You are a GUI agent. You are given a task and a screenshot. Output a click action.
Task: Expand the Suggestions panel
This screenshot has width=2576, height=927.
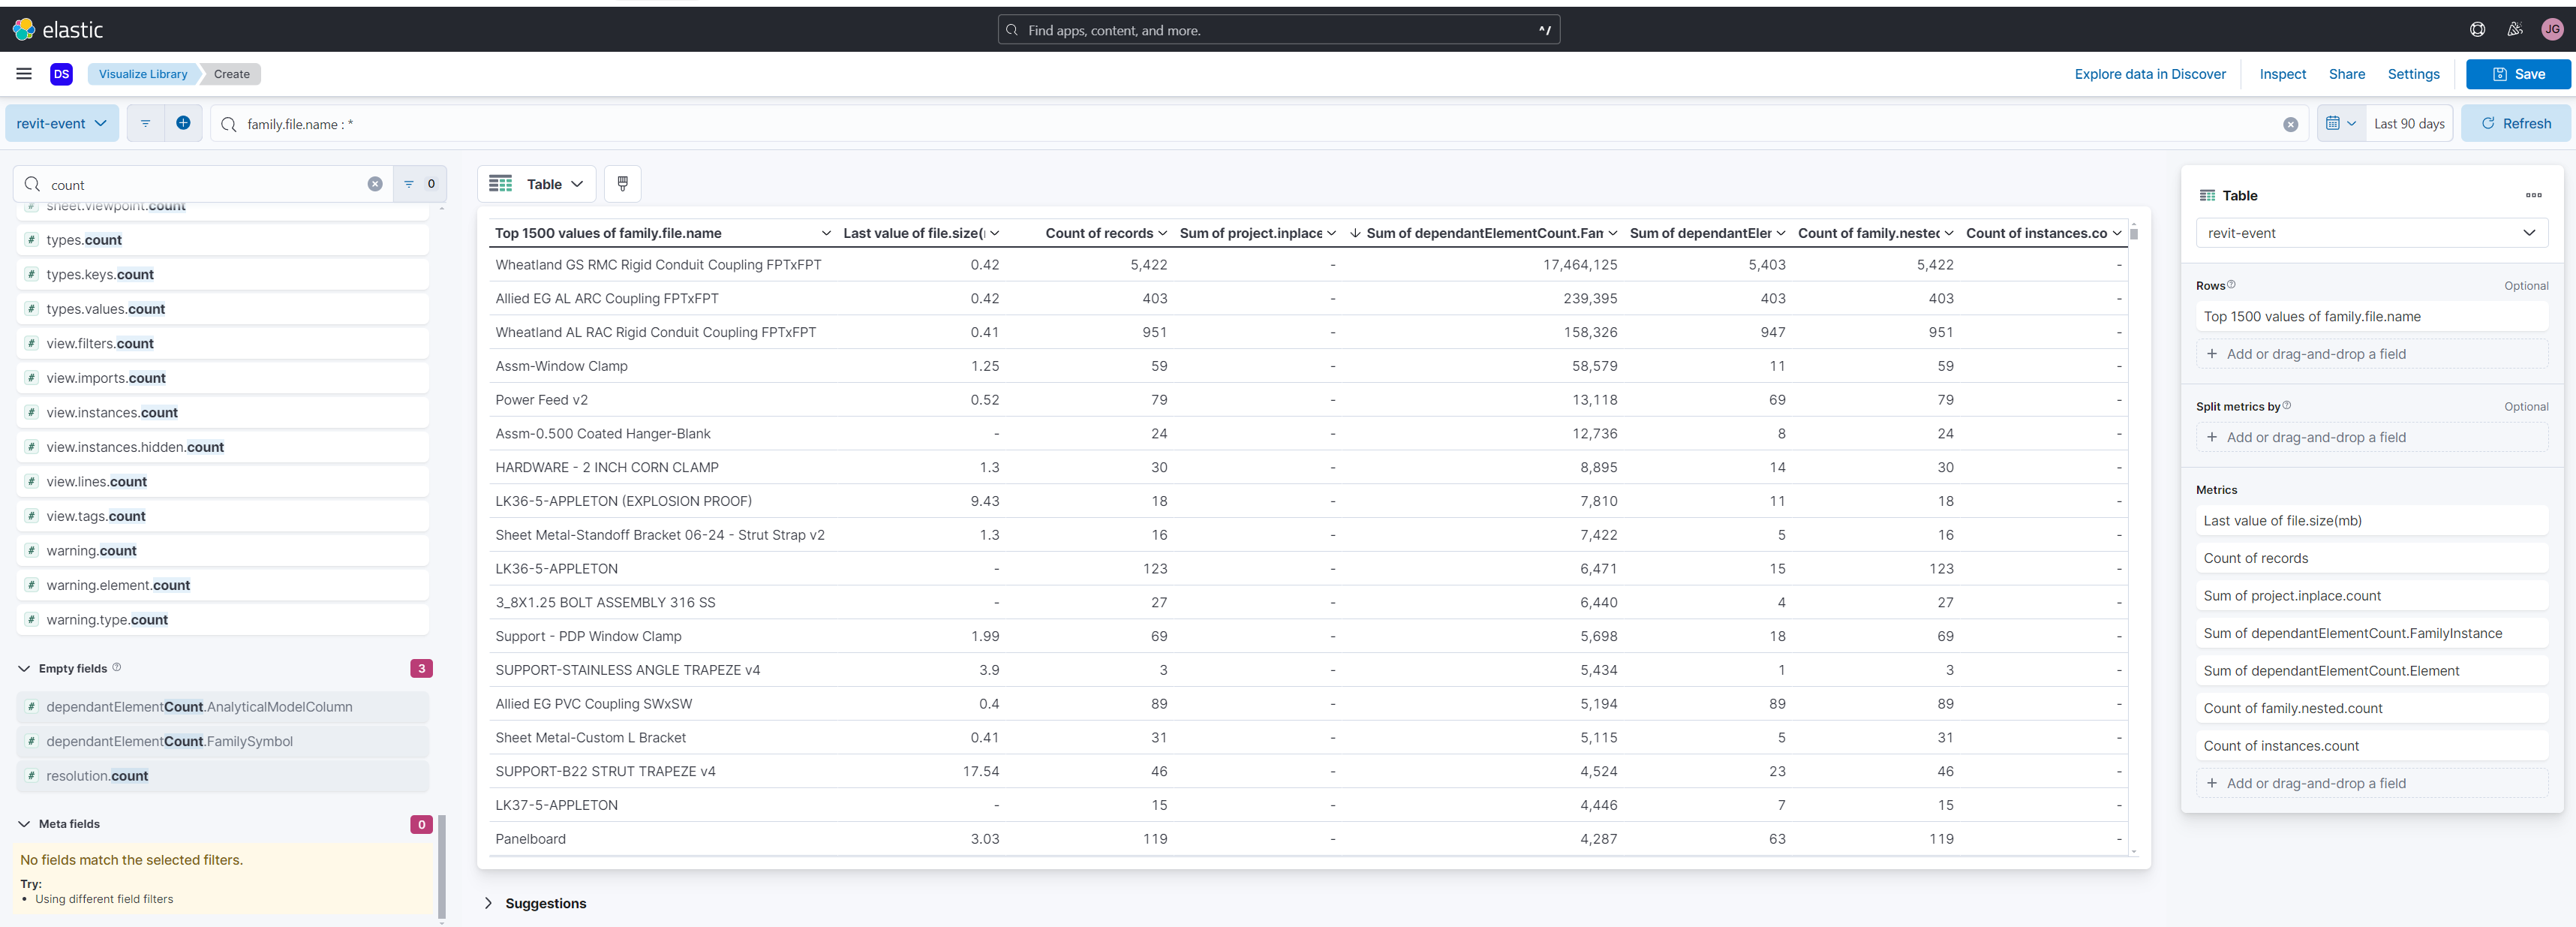click(x=488, y=903)
